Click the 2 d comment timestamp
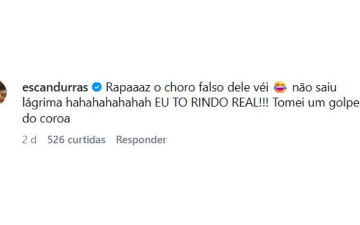Image resolution: width=360 pixels, height=225 pixels. 29,140
